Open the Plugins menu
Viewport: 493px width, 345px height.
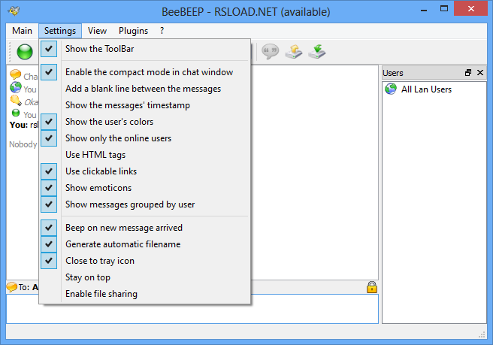[133, 31]
